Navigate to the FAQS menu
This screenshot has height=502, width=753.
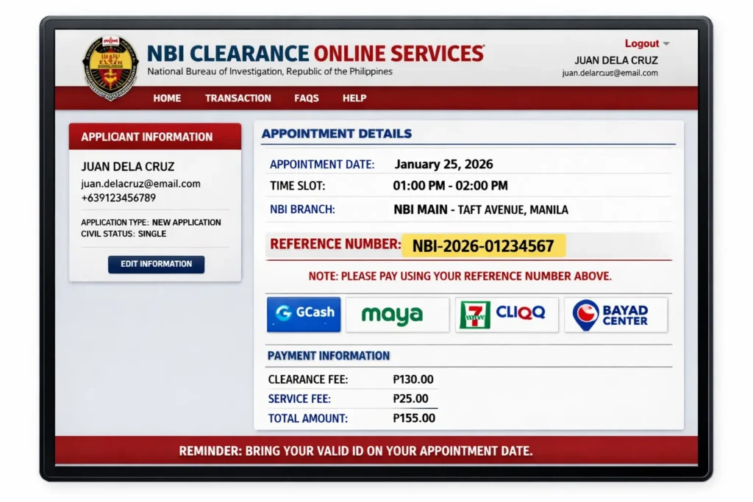pos(306,98)
